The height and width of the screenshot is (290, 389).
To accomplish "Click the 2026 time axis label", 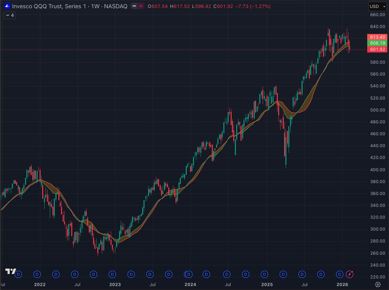I will pos(342,284).
